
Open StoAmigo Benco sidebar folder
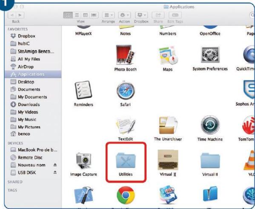pos(33,51)
